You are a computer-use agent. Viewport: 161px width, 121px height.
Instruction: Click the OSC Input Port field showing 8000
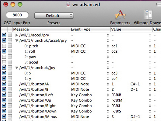click(17, 15)
